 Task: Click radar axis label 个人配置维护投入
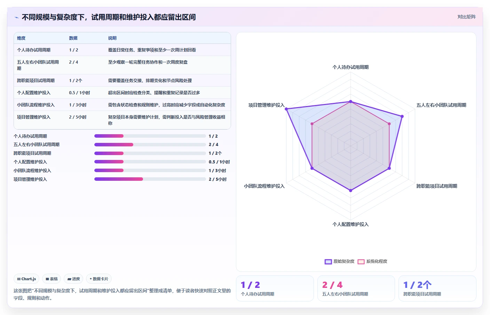click(x=350, y=225)
